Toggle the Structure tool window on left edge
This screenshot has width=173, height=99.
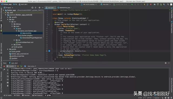tap(1, 76)
